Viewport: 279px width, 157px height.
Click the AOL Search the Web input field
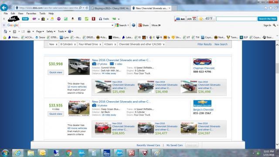click(x=237, y=19)
